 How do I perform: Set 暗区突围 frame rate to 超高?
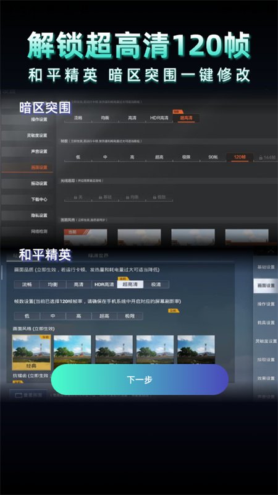pyautogui.click(x=159, y=157)
